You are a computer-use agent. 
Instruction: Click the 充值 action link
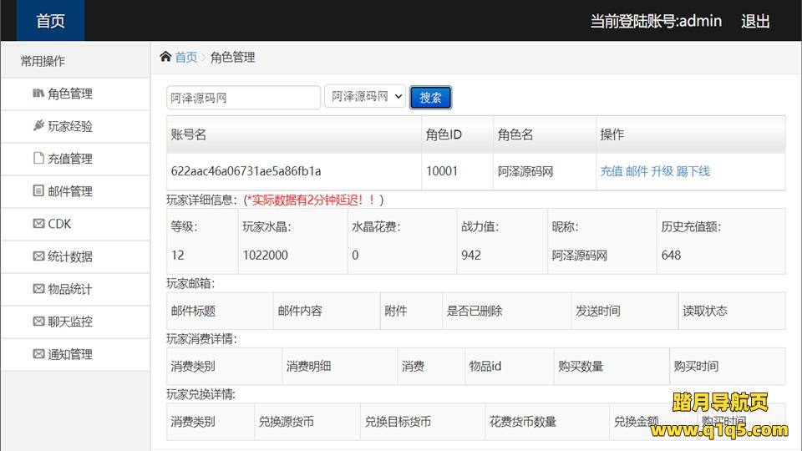[x=612, y=171]
